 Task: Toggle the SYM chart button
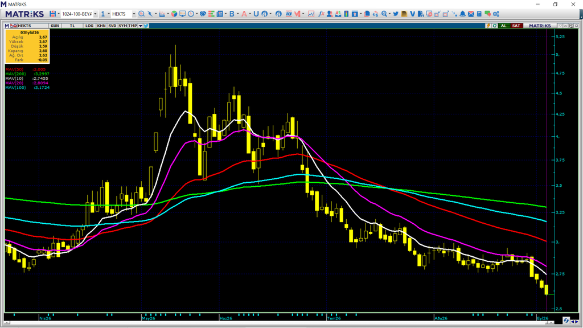[x=123, y=26]
